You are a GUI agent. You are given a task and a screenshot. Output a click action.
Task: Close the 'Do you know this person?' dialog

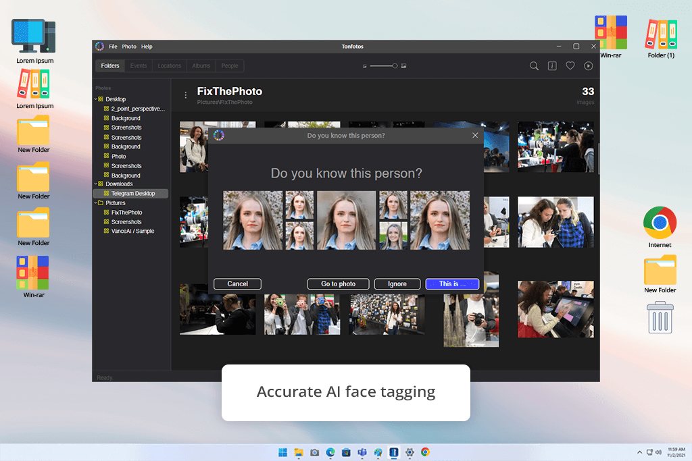pos(475,135)
